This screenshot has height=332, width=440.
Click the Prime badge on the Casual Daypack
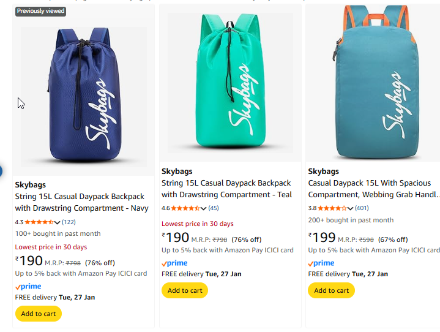point(321,263)
